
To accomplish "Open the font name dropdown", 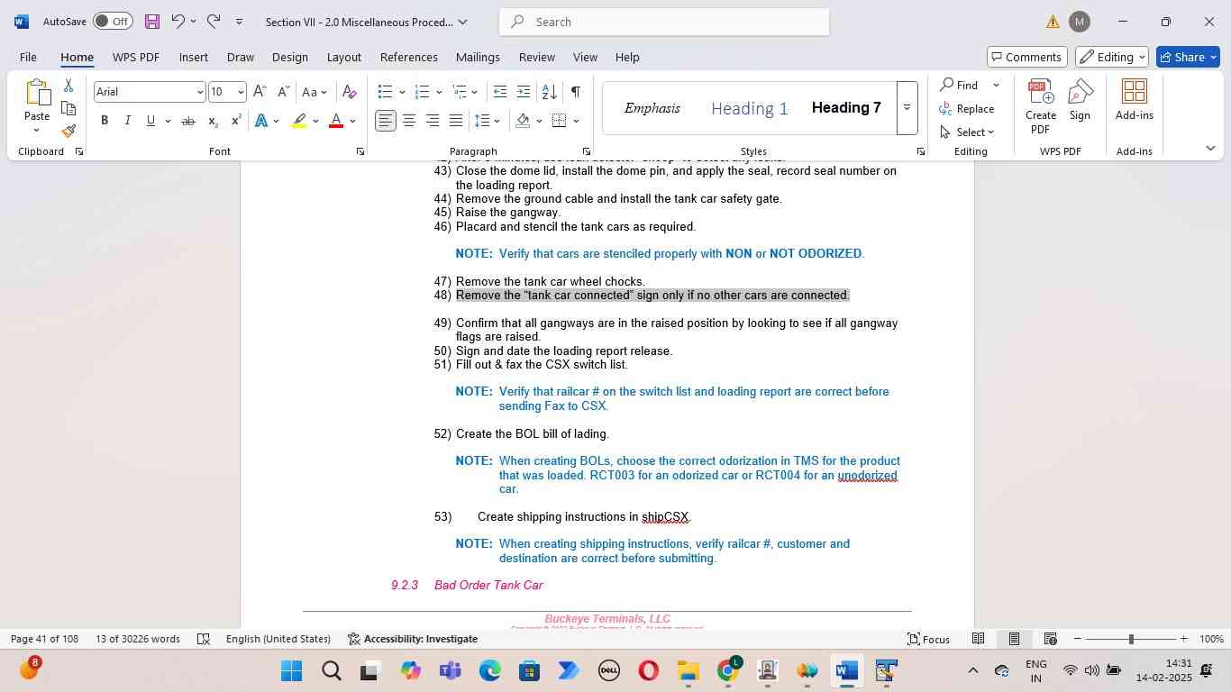I will [200, 92].
